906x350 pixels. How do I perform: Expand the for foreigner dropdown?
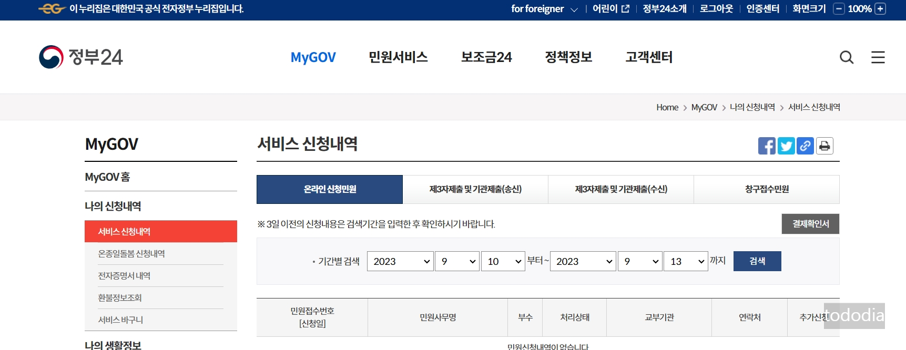[x=544, y=9]
